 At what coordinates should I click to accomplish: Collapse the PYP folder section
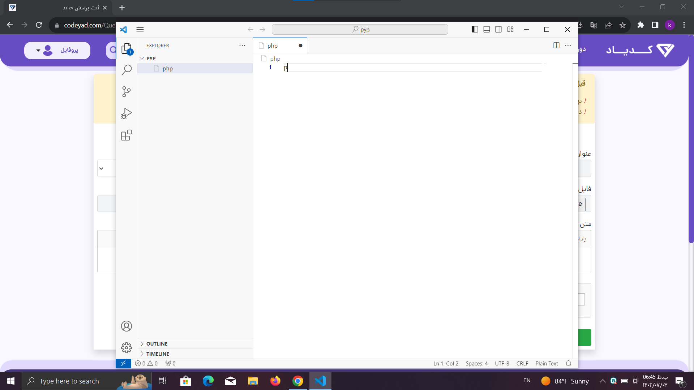pos(142,58)
